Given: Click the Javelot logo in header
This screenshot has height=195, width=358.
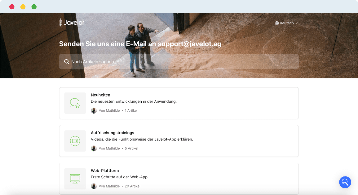Looking at the screenshot, I should pos(72,23).
